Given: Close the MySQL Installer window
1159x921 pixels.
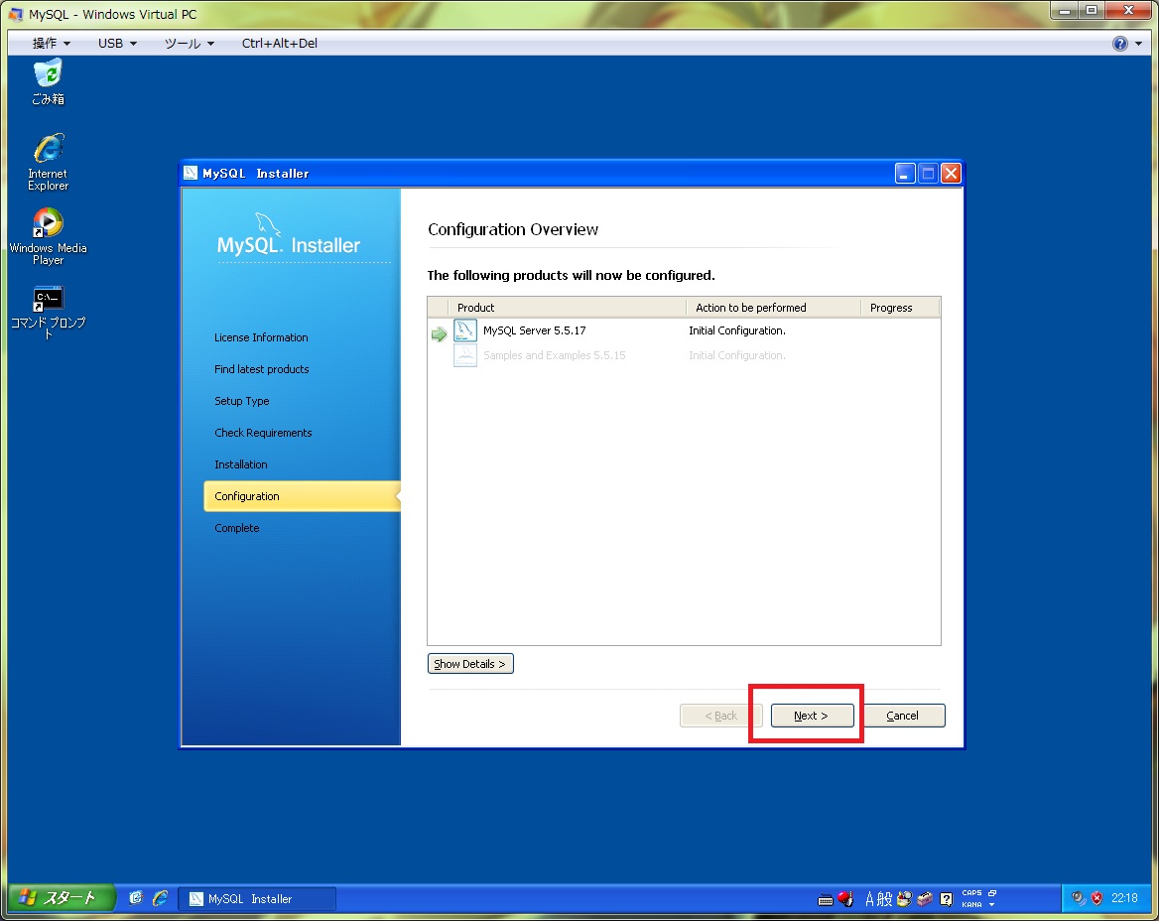Looking at the screenshot, I should (952, 173).
